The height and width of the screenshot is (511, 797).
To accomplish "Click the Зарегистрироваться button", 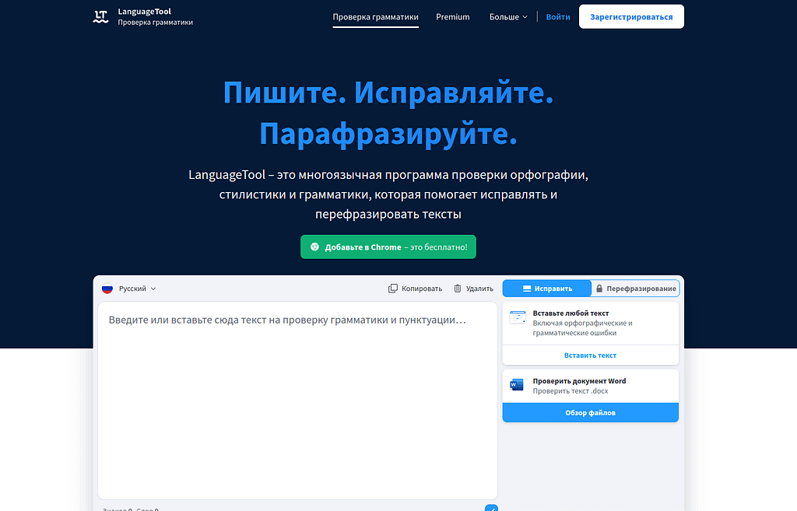I will click(x=631, y=17).
